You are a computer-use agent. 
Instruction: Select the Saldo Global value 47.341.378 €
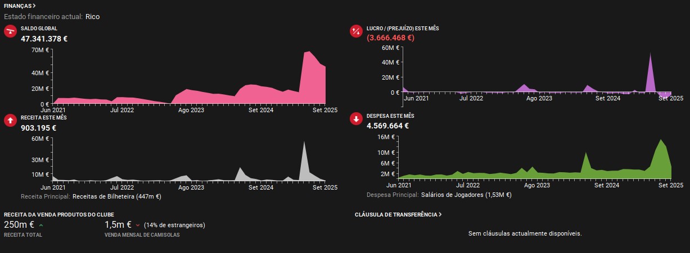click(44, 39)
